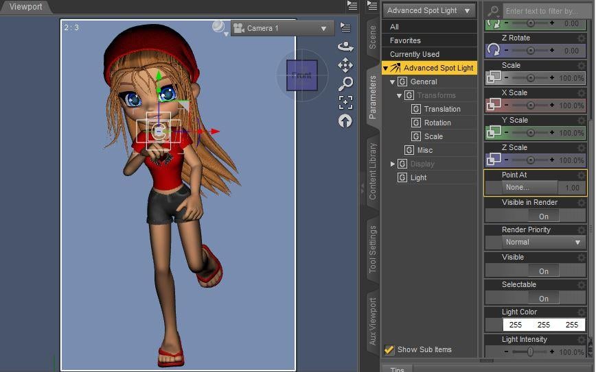Open the X Scale gear settings icon
596x372 pixels.
click(x=581, y=92)
